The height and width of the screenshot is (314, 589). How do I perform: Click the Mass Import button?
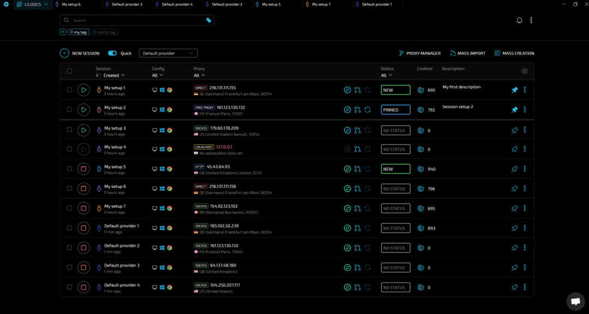tap(467, 53)
